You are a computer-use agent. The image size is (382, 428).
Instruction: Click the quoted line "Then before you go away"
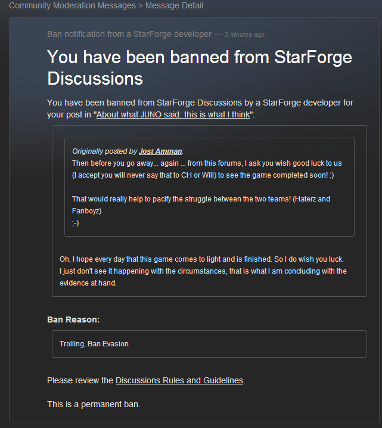[x=207, y=163]
